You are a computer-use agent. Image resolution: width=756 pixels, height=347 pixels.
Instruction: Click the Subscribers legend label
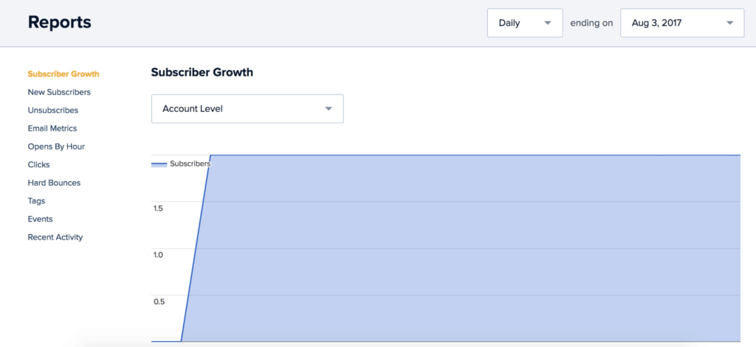[x=190, y=164]
